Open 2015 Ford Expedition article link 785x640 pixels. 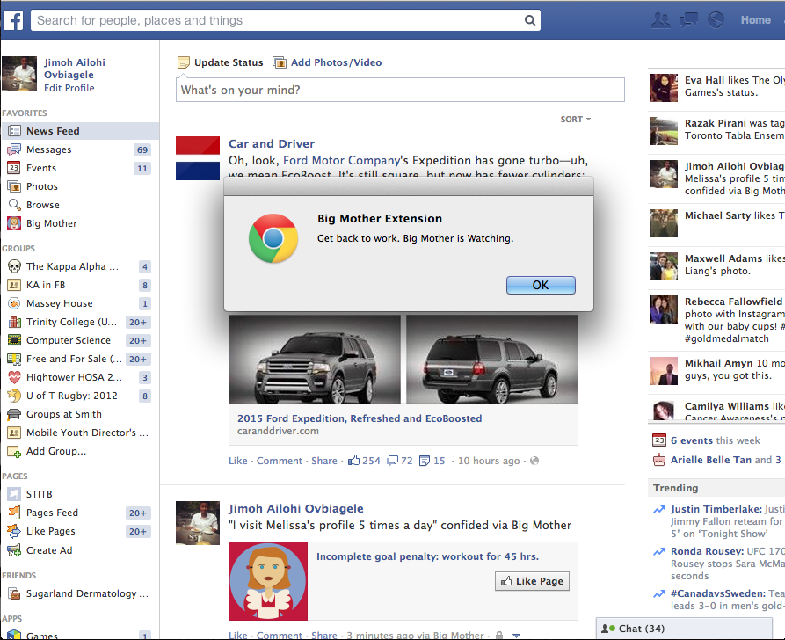click(360, 418)
